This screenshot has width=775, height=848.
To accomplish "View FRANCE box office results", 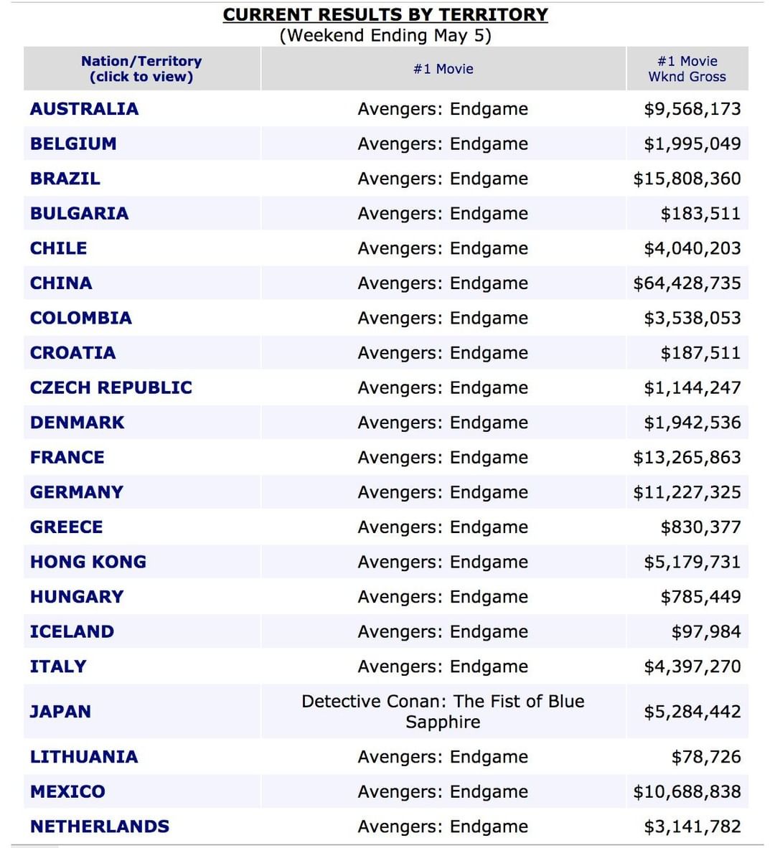I will click(67, 457).
